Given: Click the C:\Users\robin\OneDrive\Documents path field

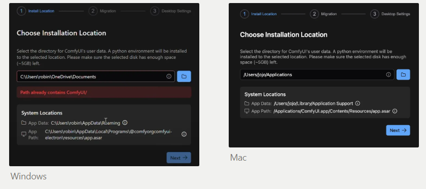Looking at the screenshot, I should pyautogui.click(x=96, y=77).
